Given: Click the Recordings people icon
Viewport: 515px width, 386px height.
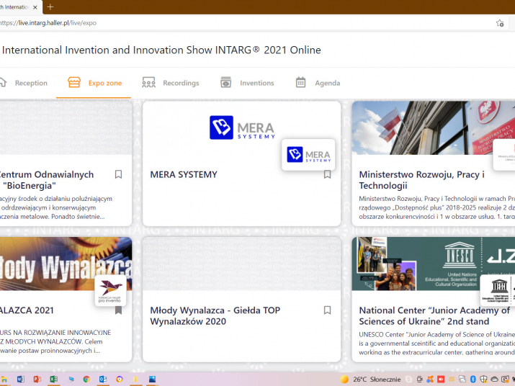Looking at the screenshot, I should click(149, 83).
